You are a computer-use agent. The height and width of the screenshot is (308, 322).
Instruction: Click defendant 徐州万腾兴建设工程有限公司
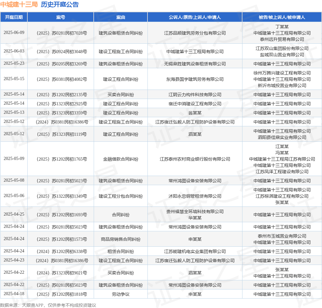[282, 73]
